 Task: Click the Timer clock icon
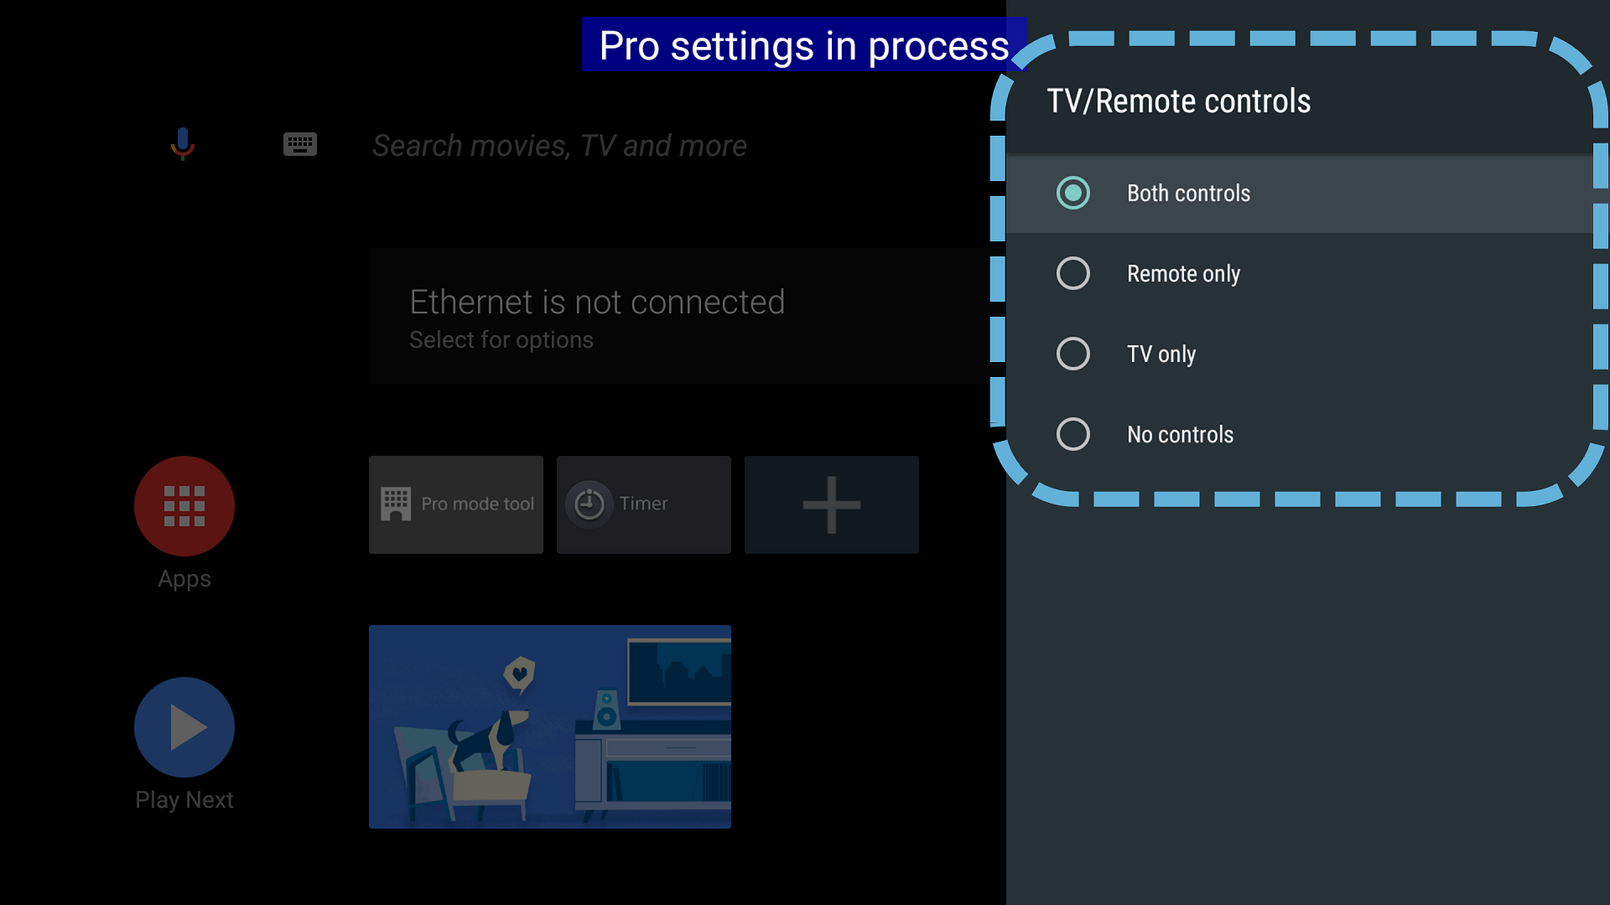[589, 504]
